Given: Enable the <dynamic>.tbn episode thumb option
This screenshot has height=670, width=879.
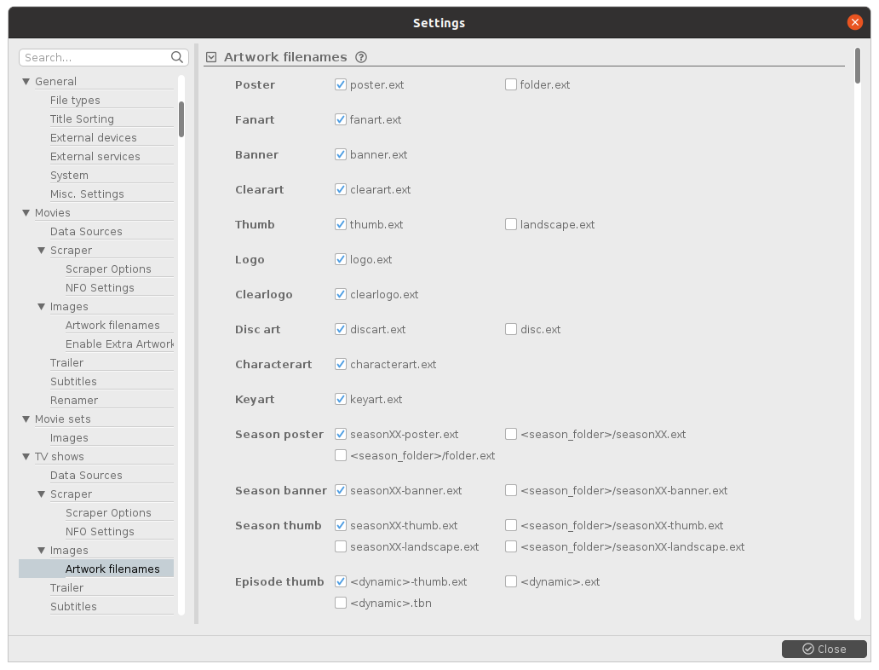Looking at the screenshot, I should click(x=341, y=603).
